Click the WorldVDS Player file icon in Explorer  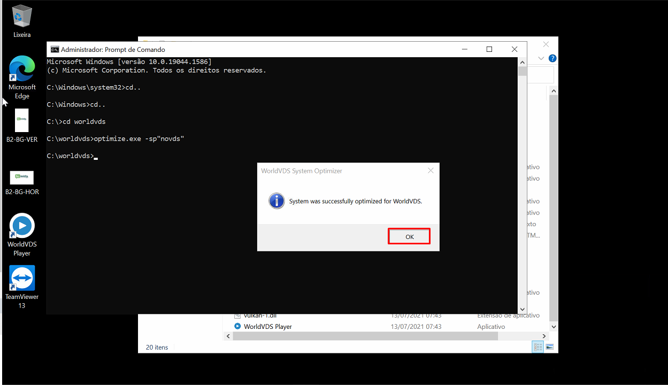pyautogui.click(x=237, y=326)
